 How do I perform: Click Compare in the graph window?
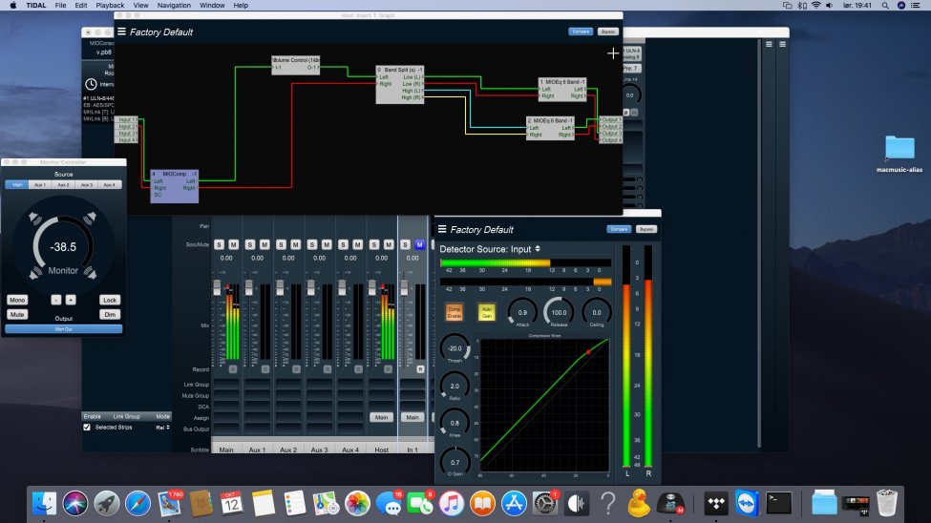point(581,31)
